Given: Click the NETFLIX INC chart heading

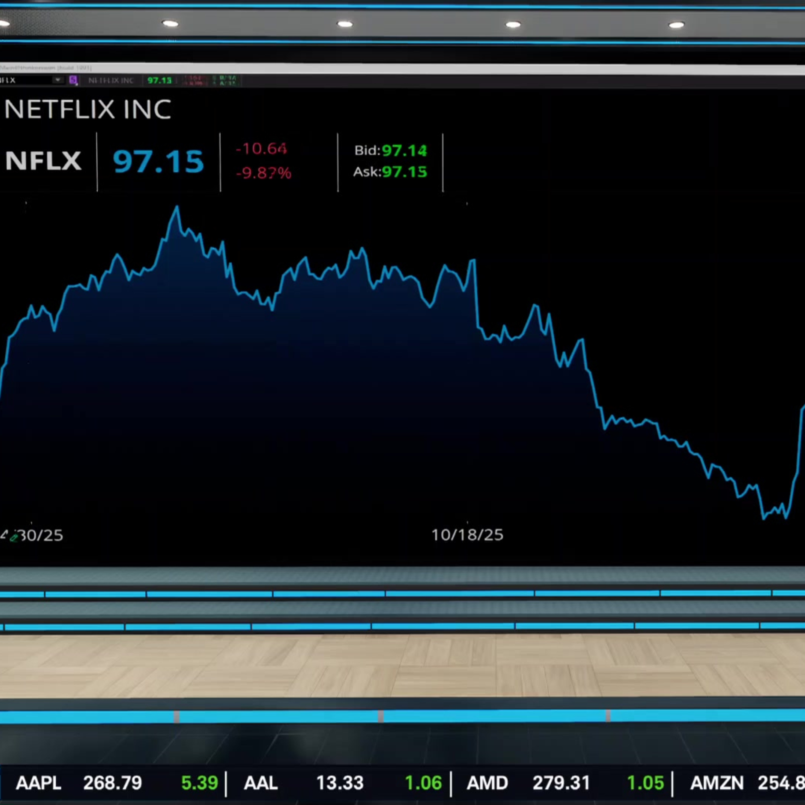Looking at the screenshot, I should pos(87,109).
